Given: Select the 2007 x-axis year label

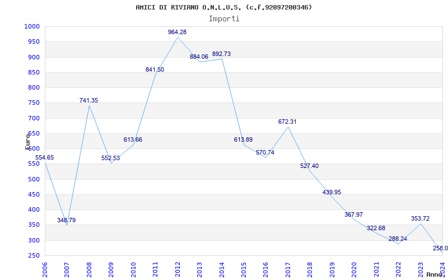Looking at the screenshot, I should (x=67, y=269).
